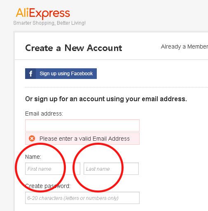Click the "Or sign up for an account" text
208x211 pixels.
(x=65, y=99)
